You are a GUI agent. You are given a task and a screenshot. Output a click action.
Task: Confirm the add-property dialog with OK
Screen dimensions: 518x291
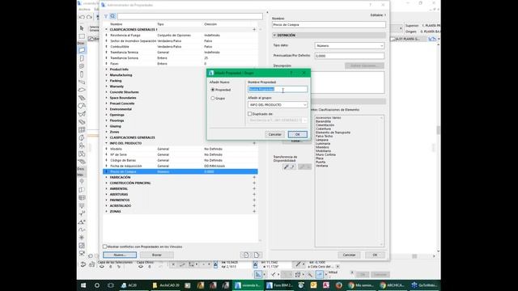297,134
